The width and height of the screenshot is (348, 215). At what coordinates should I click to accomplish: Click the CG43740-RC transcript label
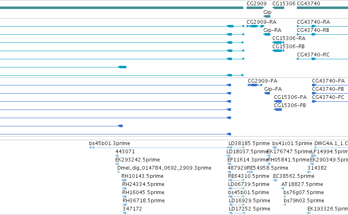pyautogui.click(x=313, y=55)
